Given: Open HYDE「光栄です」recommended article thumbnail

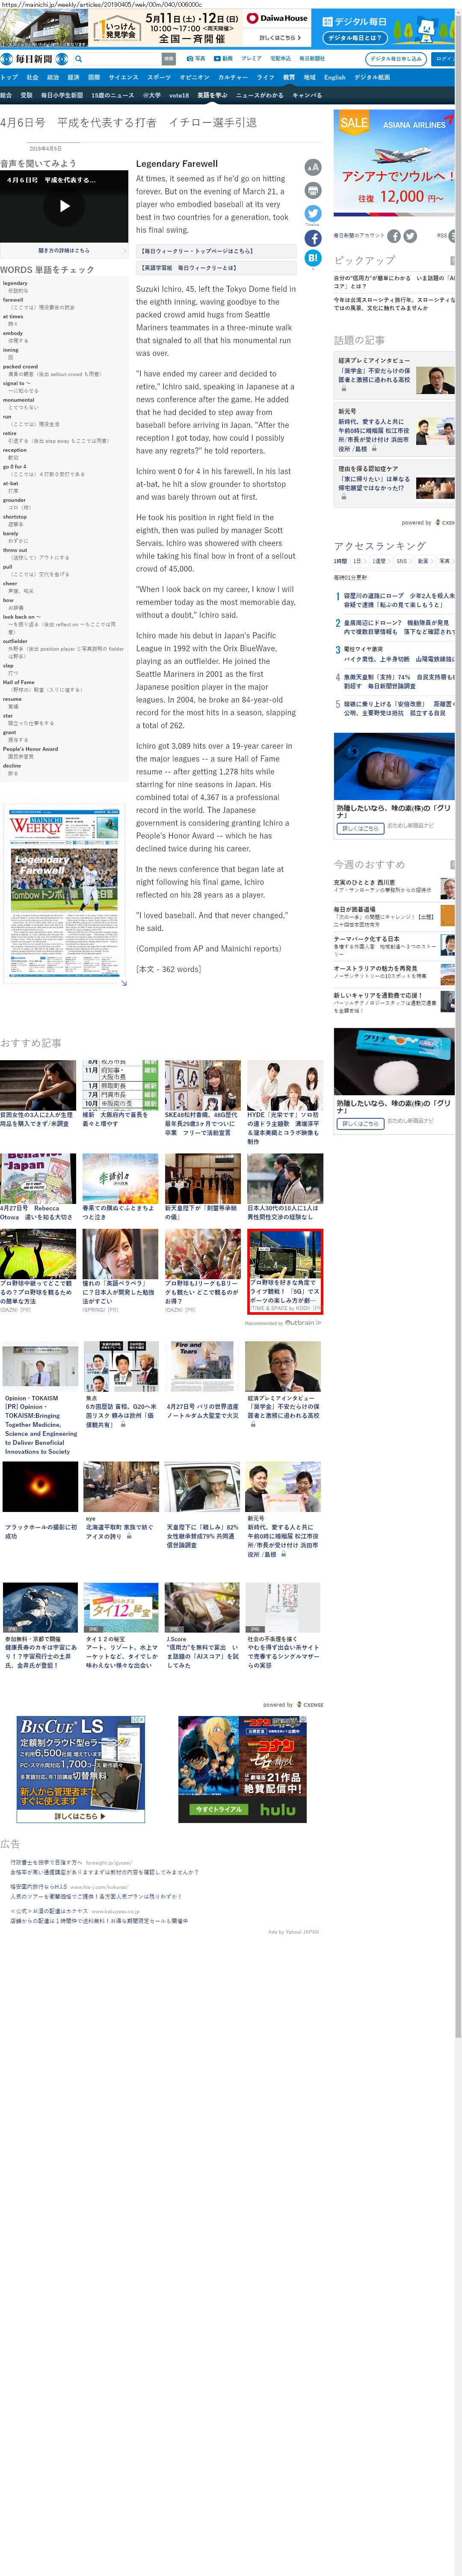Looking at the screenshot, I should [x=285, y=1085].
